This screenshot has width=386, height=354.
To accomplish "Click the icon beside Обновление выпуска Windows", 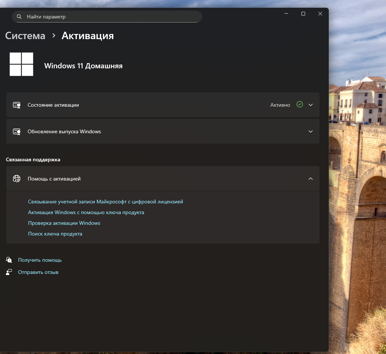I will tap(17, 131).
